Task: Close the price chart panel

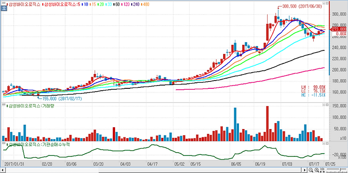Action: click(327, 3)
